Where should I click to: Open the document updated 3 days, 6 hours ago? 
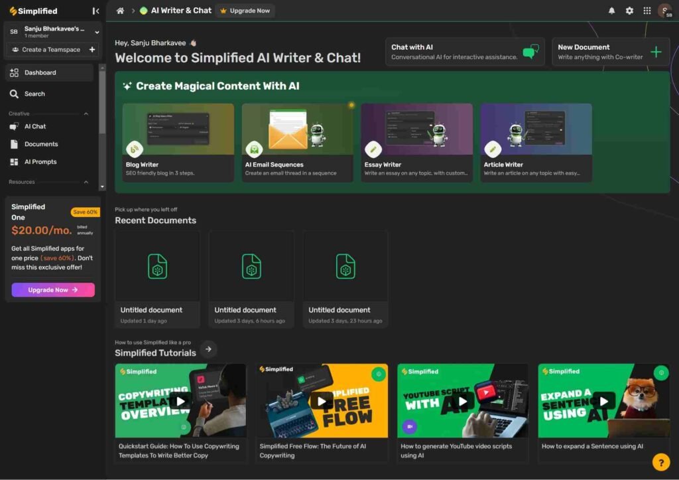pyautogui.click(x=251, y=280)
